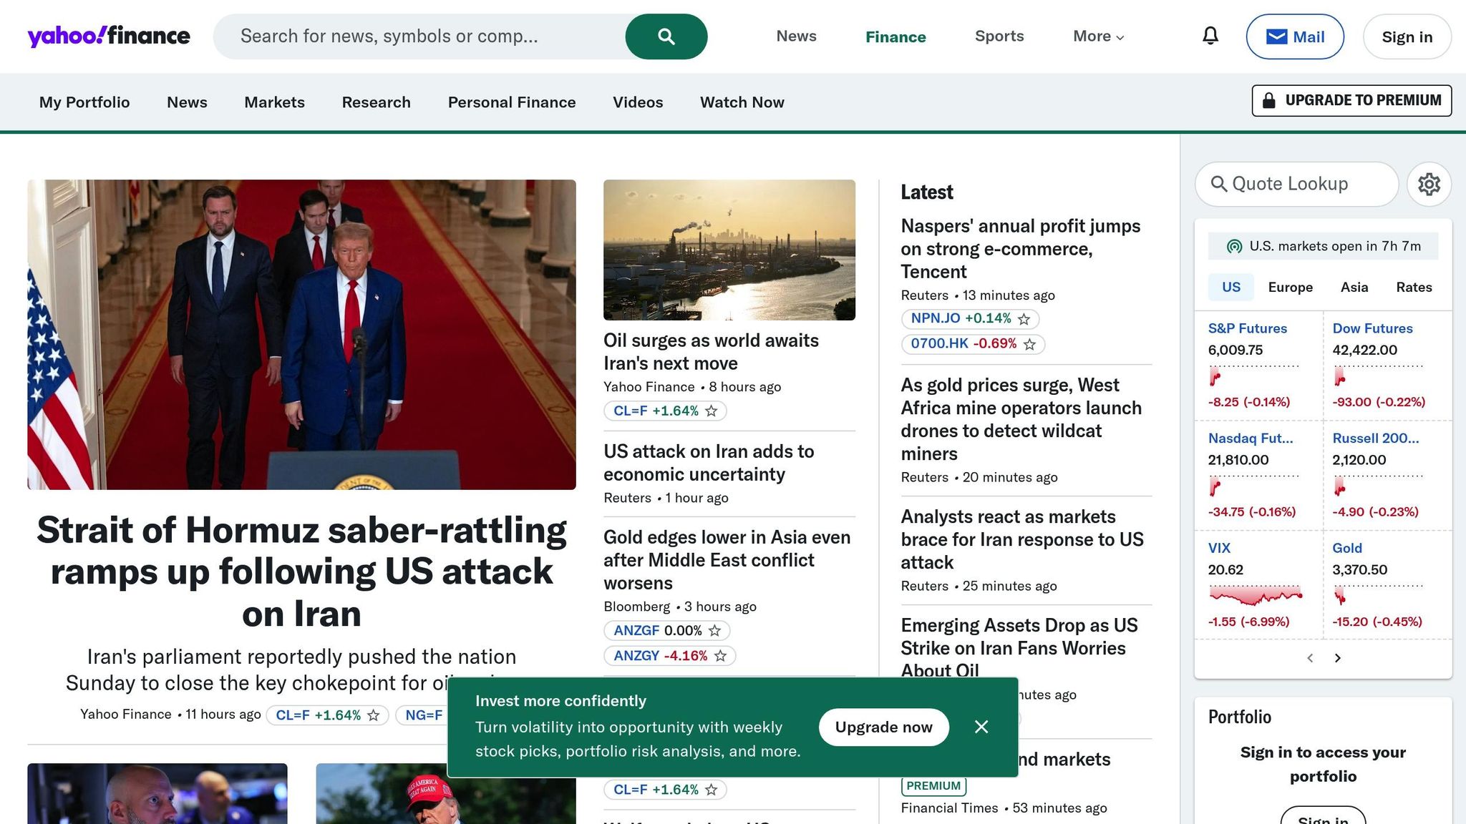Open the oil refinery skyline thumbnail
The width and height of the screenshot is (1466, 824).
(x=729, y=250)
